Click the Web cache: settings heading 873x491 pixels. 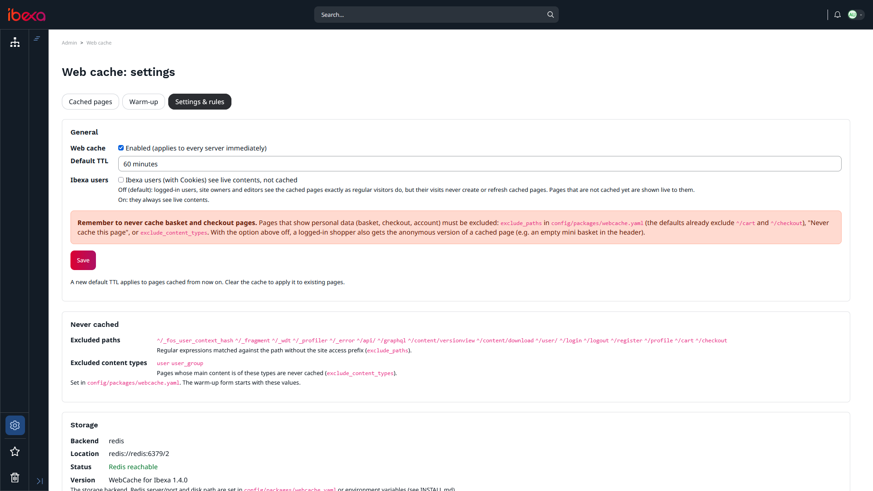click(x=118, y=72)
